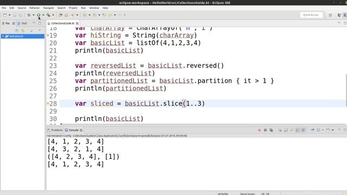The image size is (347, 195).
Task: Toggle Show Console on standard output change
Action: pyautogui.click(x=298, y=130)
